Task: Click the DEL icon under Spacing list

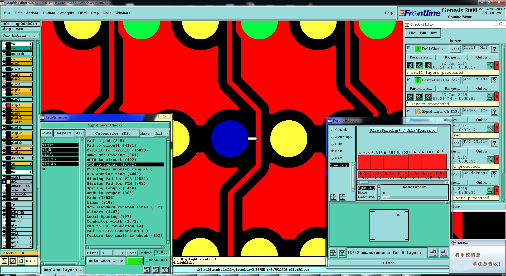Action: click(x=333, y=197)
